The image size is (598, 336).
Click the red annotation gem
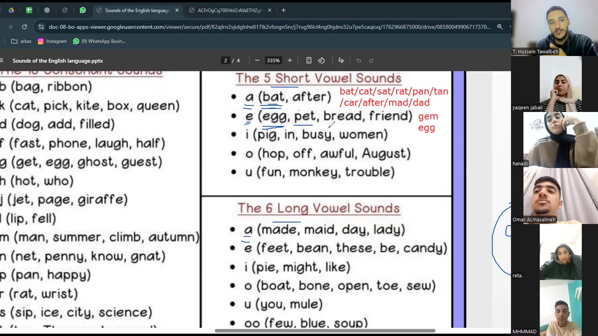click(x=428, y=116)
